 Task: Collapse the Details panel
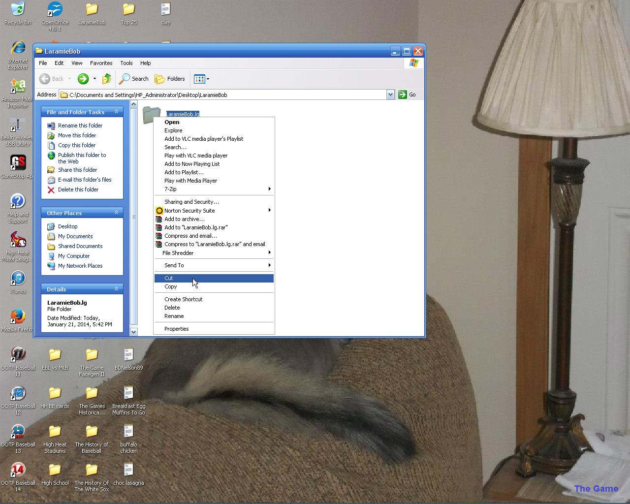click(117, 289)
